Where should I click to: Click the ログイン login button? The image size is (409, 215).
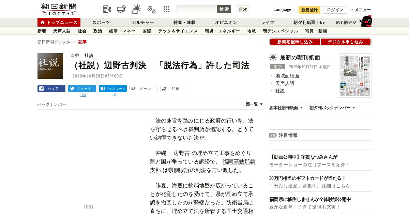(x=335, y=10)
